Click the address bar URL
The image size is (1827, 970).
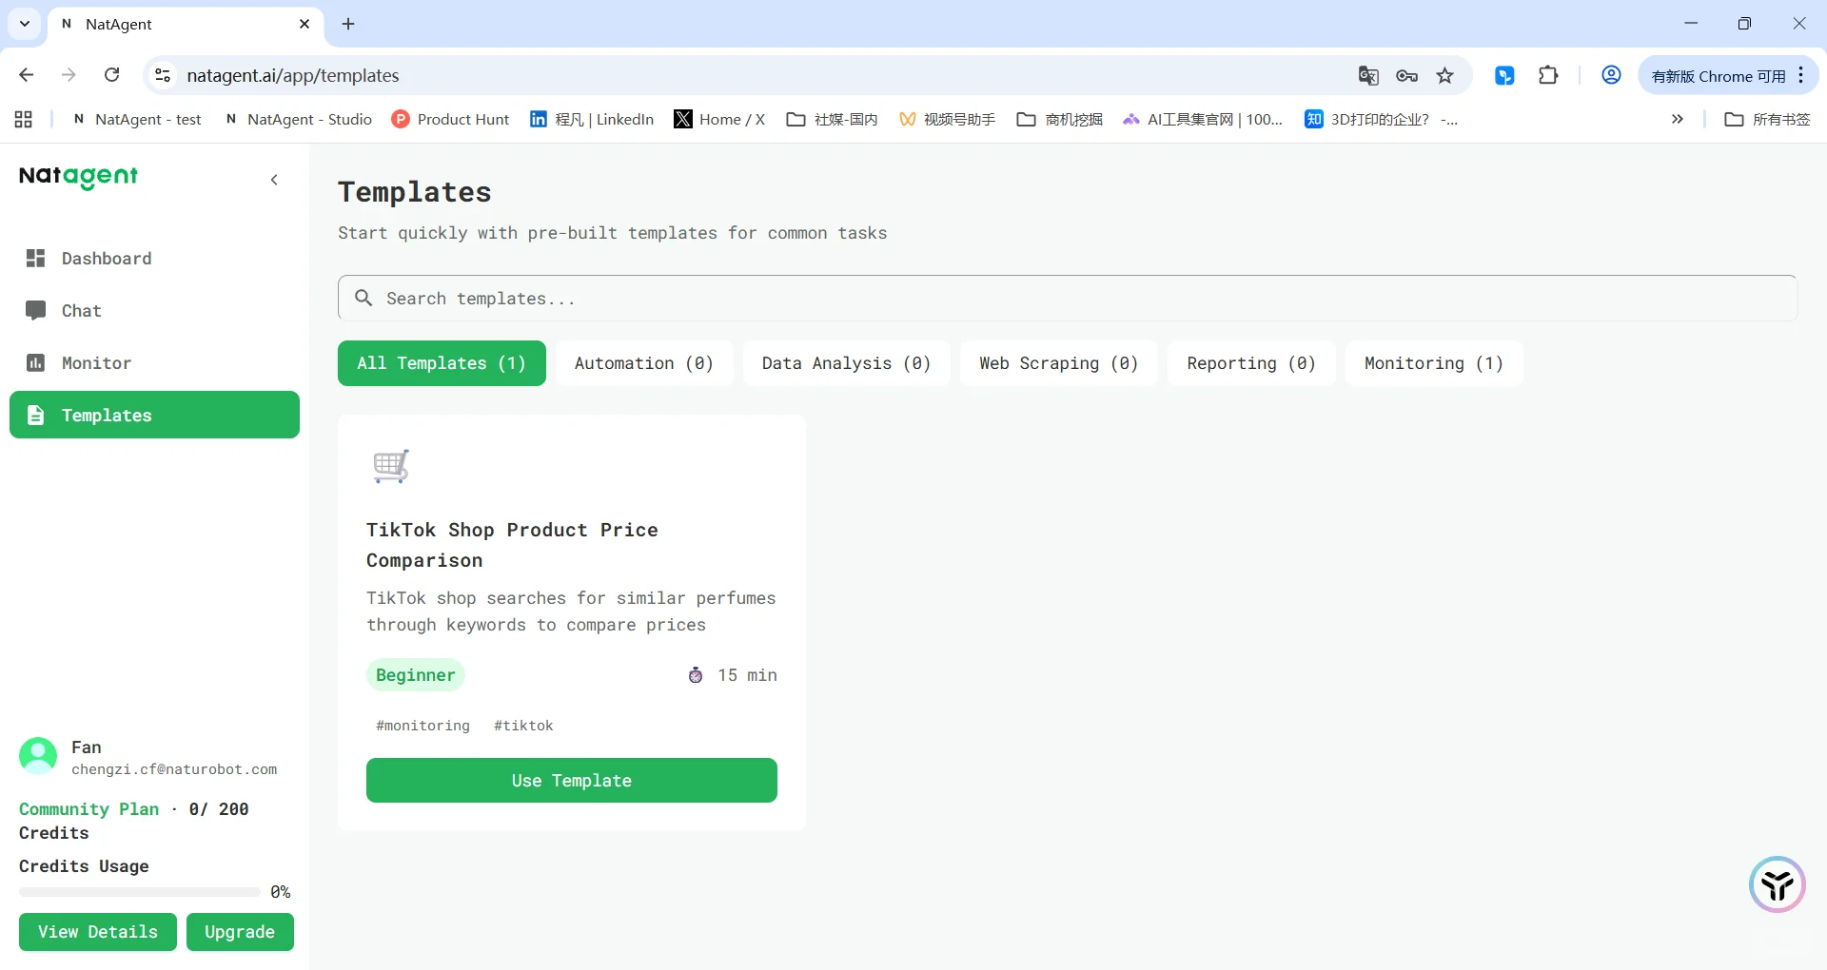293,75
